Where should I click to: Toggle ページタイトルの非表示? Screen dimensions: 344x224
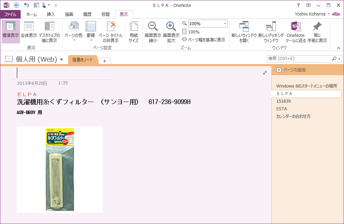click(110, 31)
